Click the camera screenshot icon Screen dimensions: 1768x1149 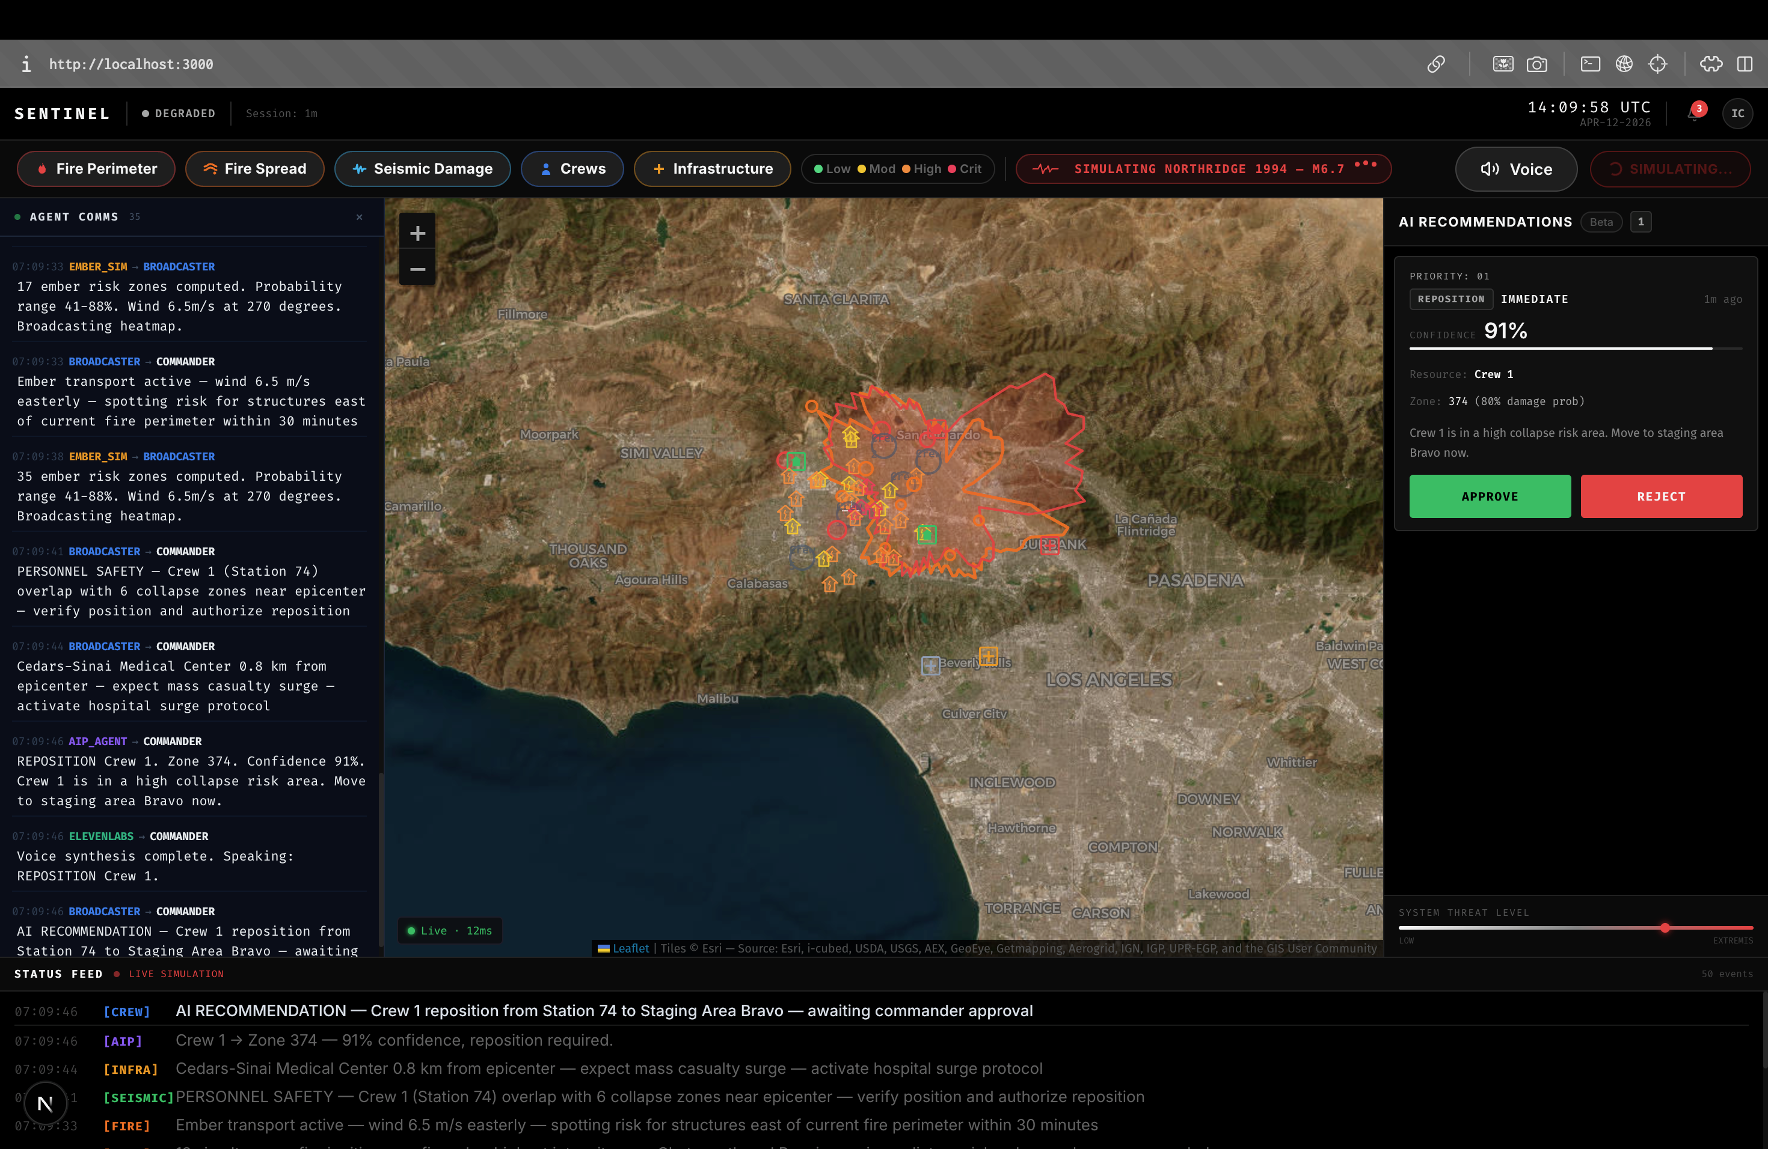(x=1537, y=64)
